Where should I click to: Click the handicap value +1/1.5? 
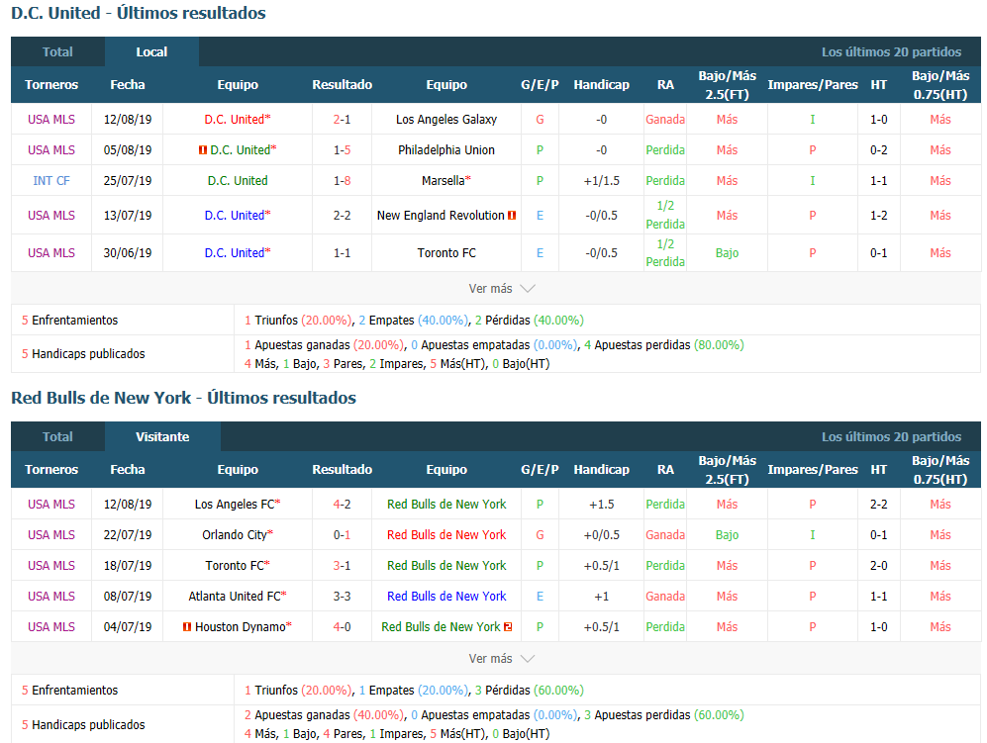point(601,181)
